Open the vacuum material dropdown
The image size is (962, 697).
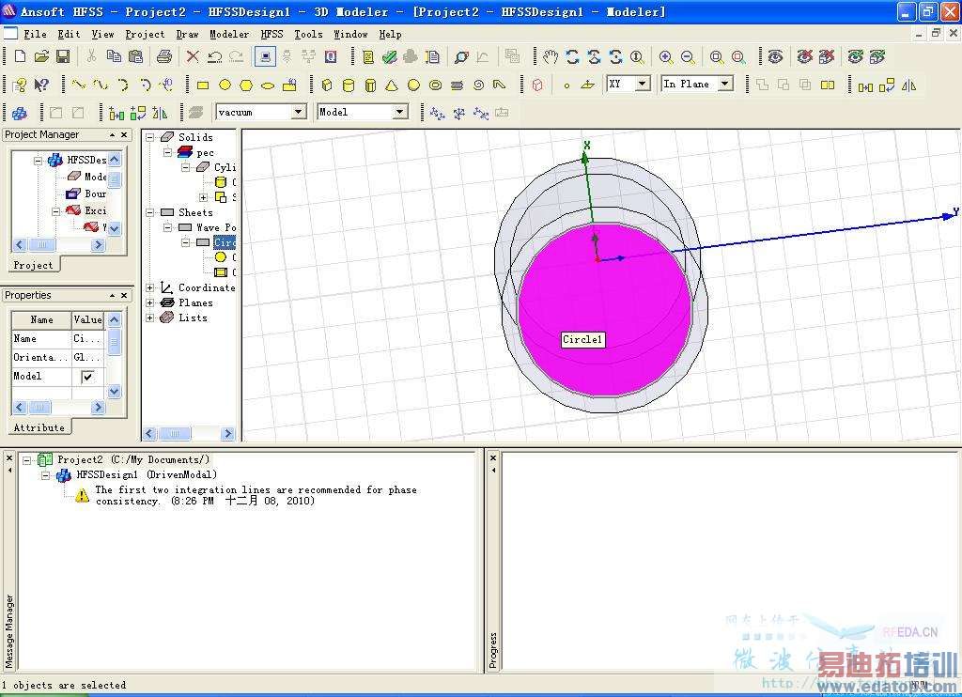click(x=298, y=112)
